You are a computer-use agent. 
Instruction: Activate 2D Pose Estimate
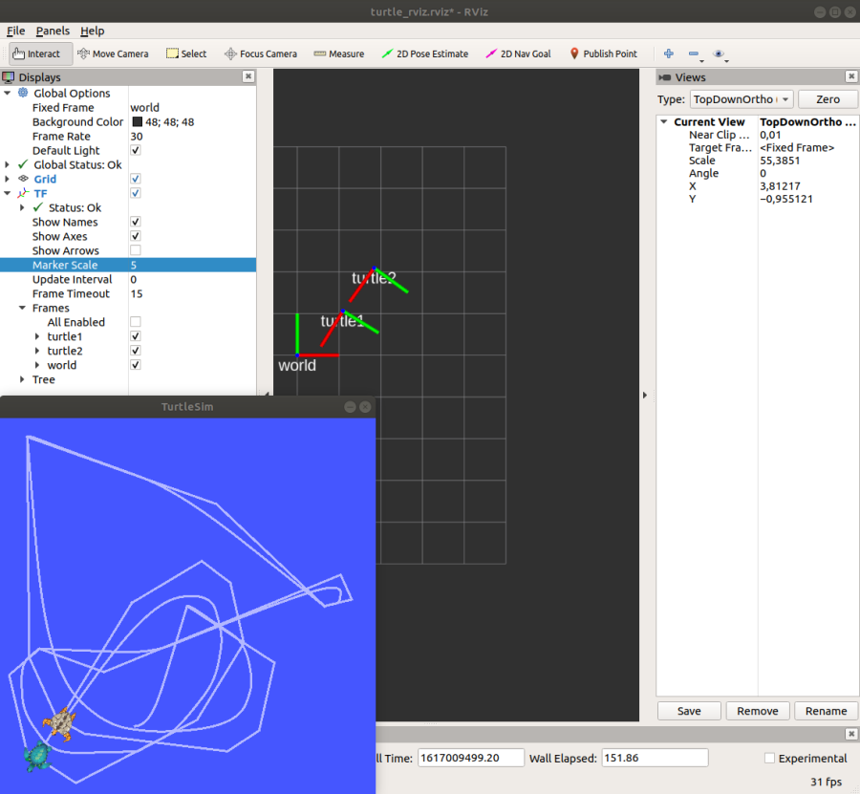(x=425, y=54)
